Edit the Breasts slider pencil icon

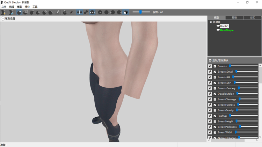click(210, 66)
